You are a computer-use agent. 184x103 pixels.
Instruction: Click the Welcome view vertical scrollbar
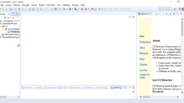point(182,56)
